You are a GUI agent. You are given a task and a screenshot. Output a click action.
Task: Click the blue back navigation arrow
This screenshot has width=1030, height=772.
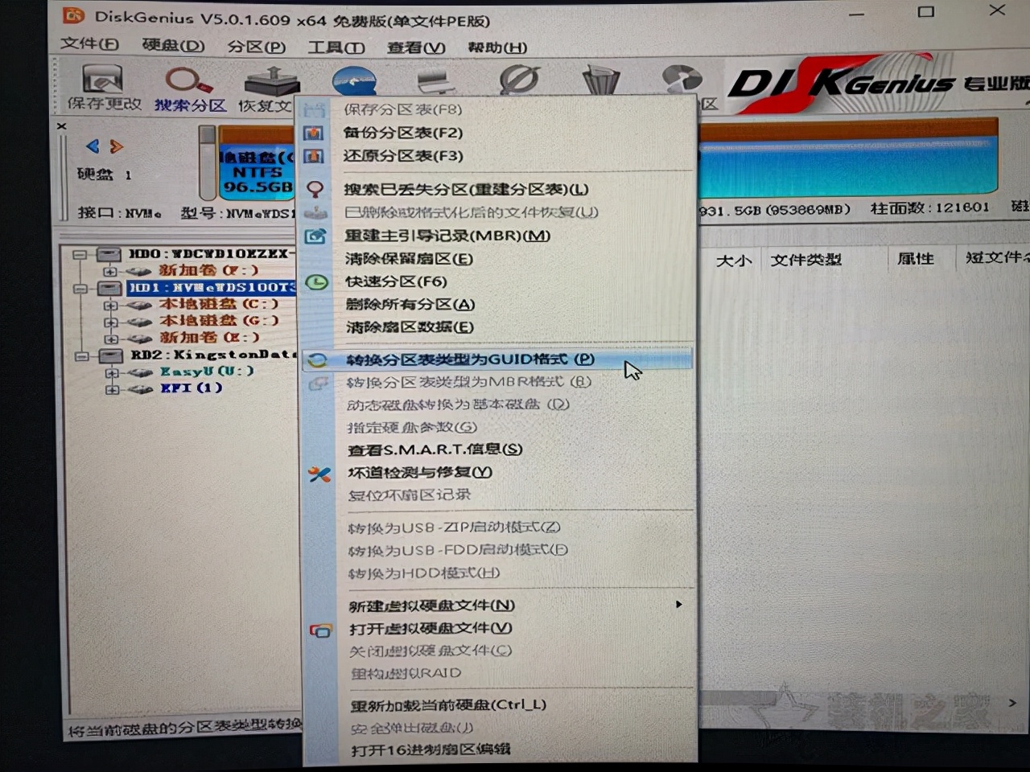pyautogui.click(x=92, y=146)
